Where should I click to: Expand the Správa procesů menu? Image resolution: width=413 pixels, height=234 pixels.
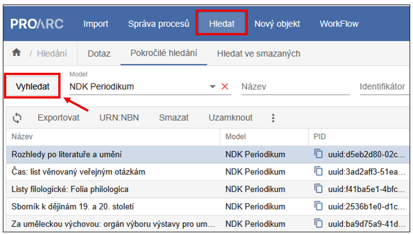click(159, 24)
